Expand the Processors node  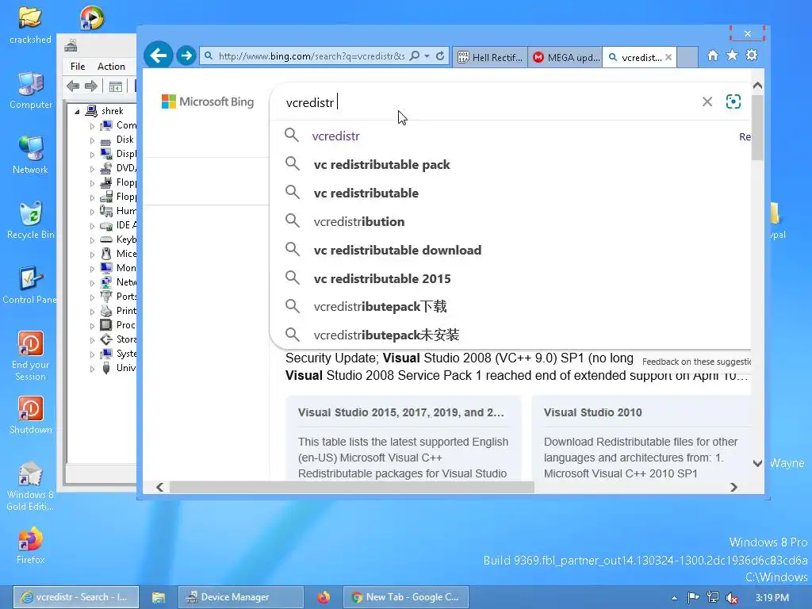(92, 326)
